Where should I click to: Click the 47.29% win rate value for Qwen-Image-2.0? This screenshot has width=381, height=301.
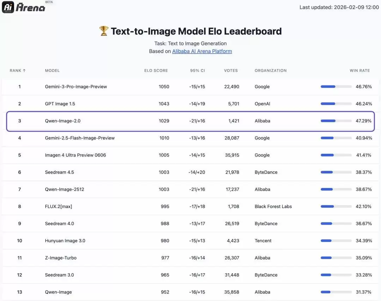tap(364, 121)
